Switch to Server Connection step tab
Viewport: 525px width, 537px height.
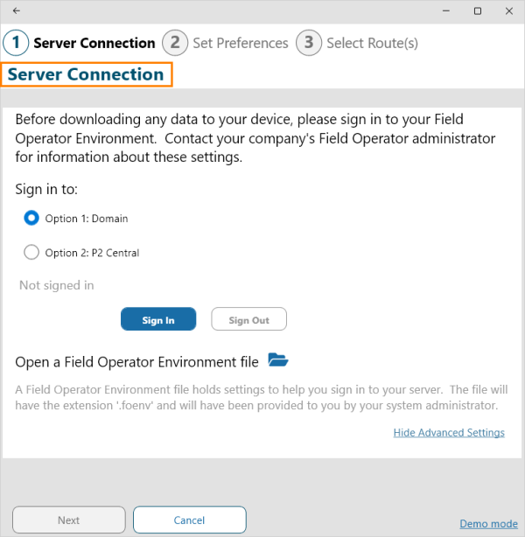94,43
